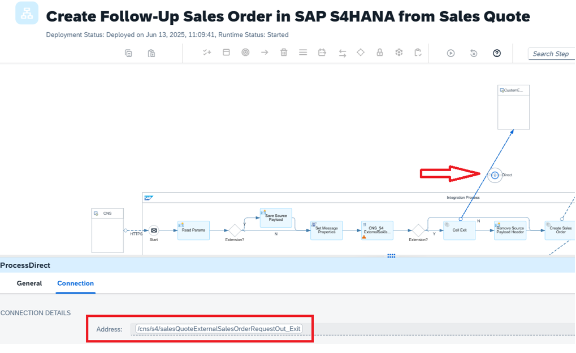Click the CustomE... receiver box

514,107
